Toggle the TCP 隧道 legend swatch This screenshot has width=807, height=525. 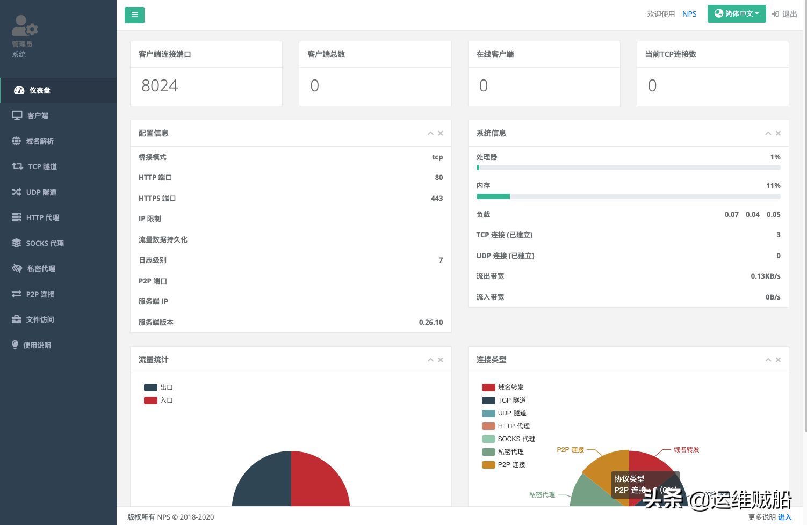coord(488,400)
